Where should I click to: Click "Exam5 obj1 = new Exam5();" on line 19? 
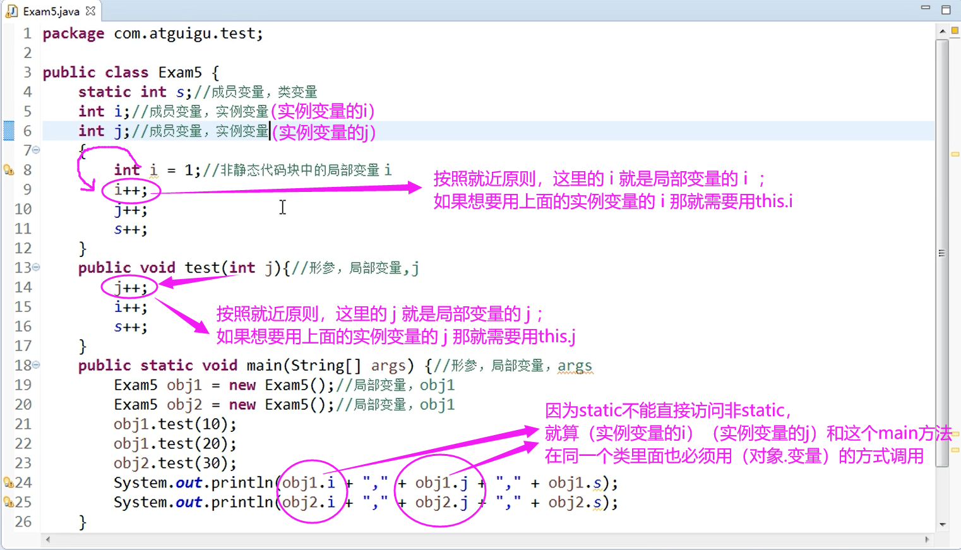224,385
